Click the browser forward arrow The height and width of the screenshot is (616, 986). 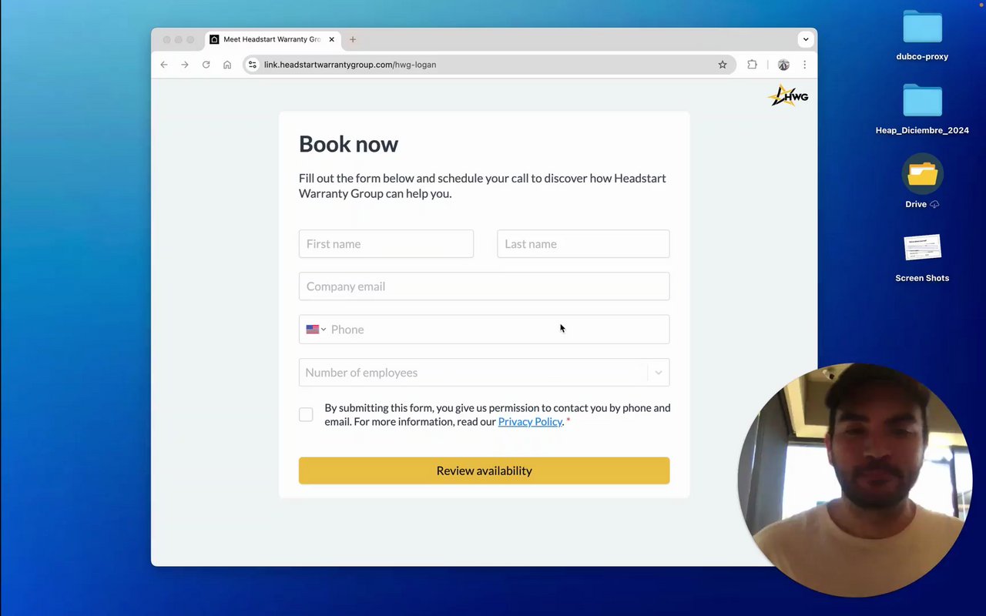pyautogui.click(x=185, y=65)
